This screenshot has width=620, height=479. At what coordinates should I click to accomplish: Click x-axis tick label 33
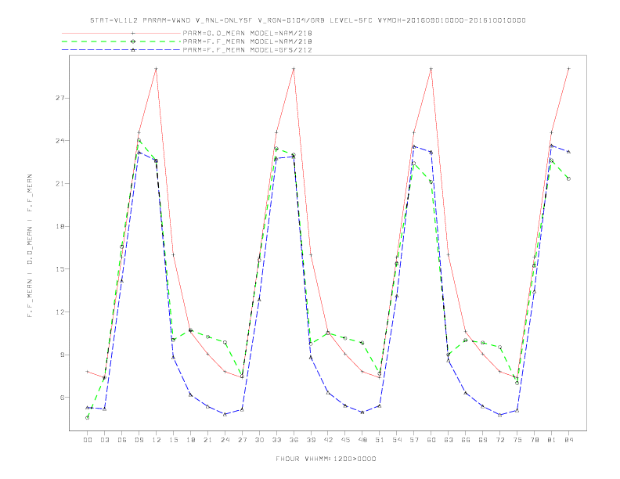pos(276,440)
